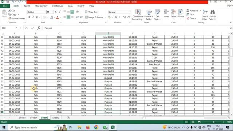Open the font name Calibri dropdown
Image resolution: width=233 pixels, height=131 pixels.
[45, 12]
